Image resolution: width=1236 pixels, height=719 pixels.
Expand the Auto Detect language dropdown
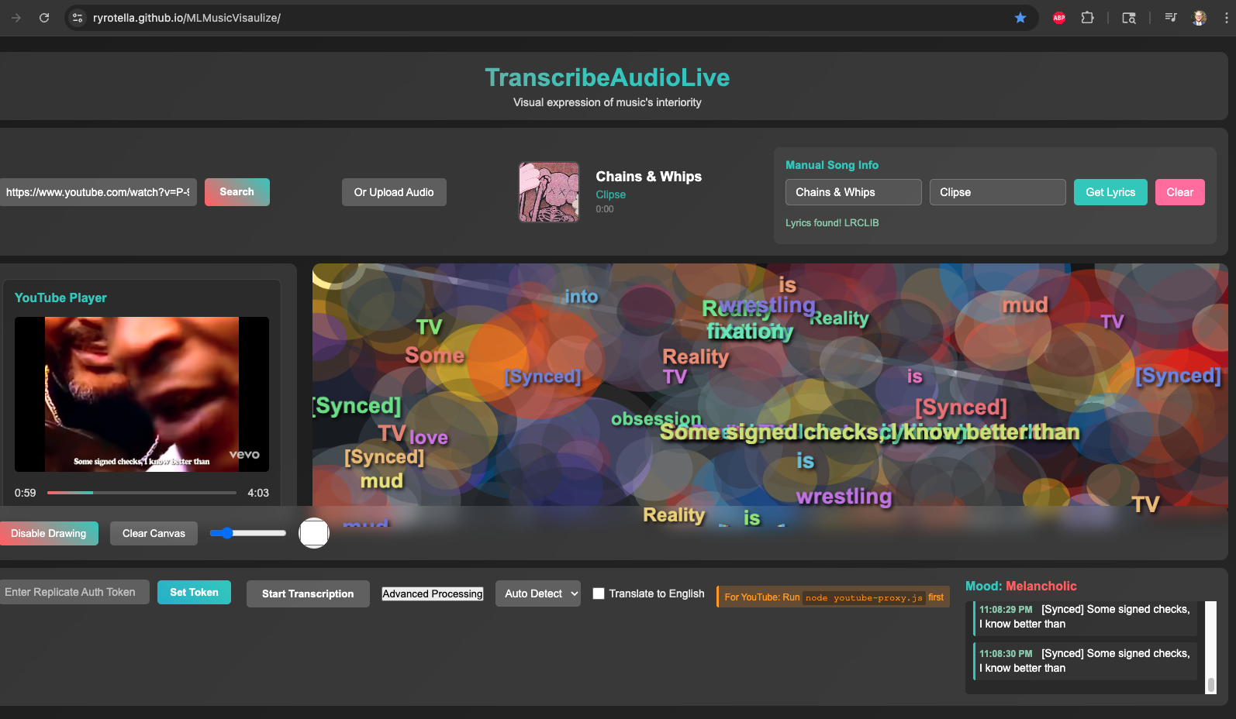538,593
